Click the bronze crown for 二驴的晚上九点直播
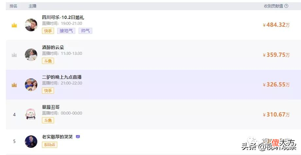Screen dimensions: 301x155 (x=14, y=85)
